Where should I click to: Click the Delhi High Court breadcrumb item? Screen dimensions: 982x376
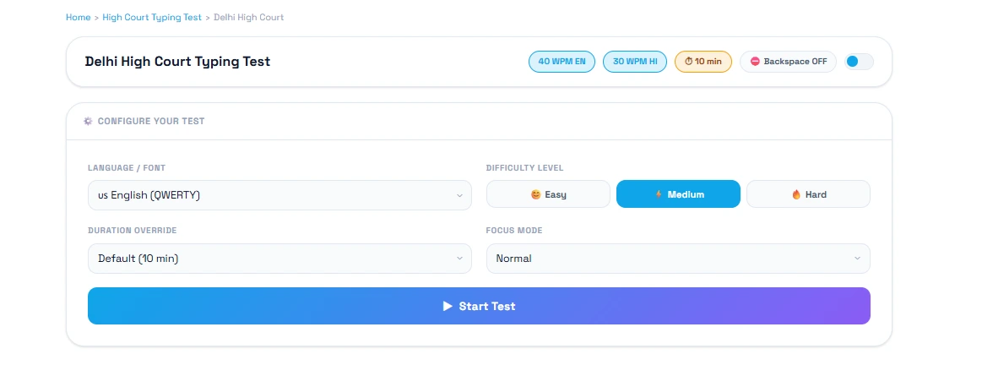click(x=248, y=18)
